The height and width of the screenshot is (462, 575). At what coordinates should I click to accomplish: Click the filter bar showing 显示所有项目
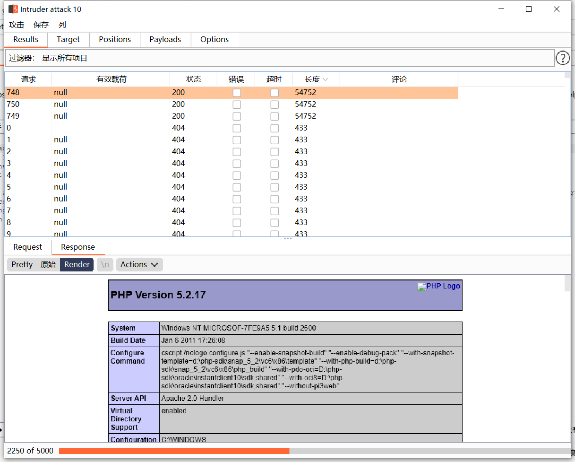point(279,58)
